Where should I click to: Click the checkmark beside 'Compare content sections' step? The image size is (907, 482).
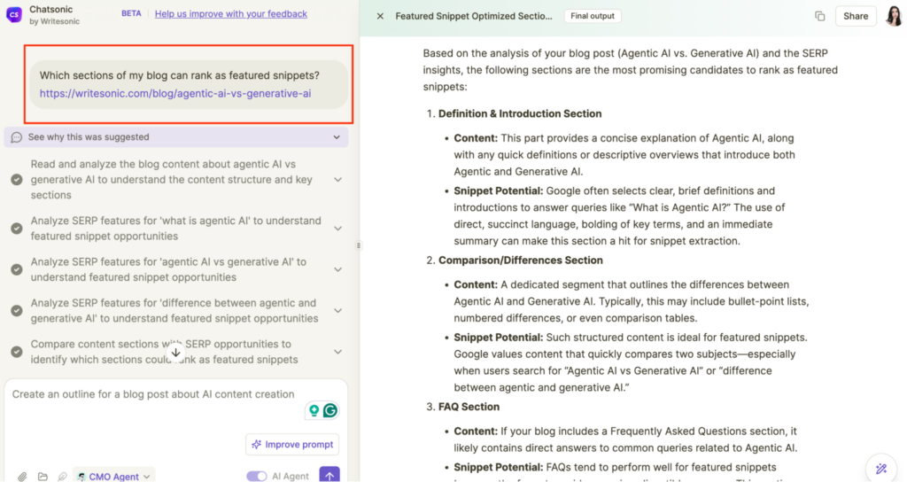tap(17, 352)
